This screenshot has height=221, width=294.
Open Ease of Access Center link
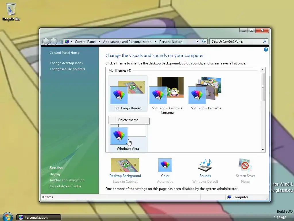click(x=65, y=186)
